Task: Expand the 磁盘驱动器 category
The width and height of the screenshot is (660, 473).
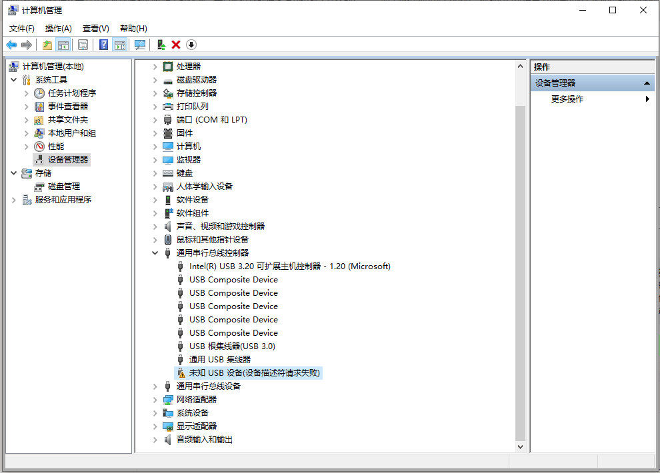Action: coord(155,80)
